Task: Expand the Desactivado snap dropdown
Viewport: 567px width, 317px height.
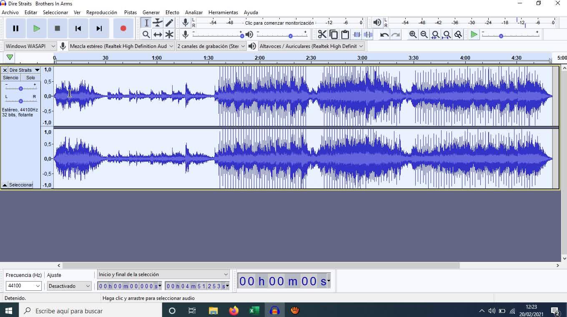Action: [x=69, y=286]
